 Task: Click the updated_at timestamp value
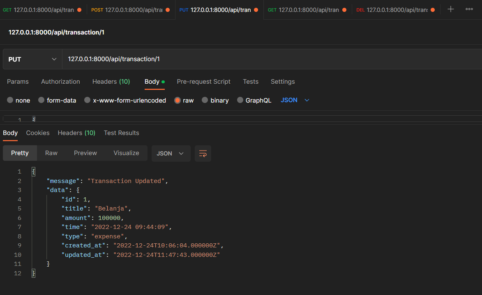click(167, 255)
